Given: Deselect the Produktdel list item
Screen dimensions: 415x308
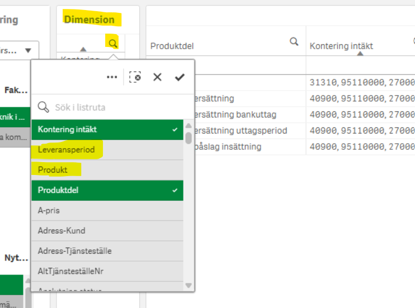Looking at the screenshot, I should click(106, 190).
